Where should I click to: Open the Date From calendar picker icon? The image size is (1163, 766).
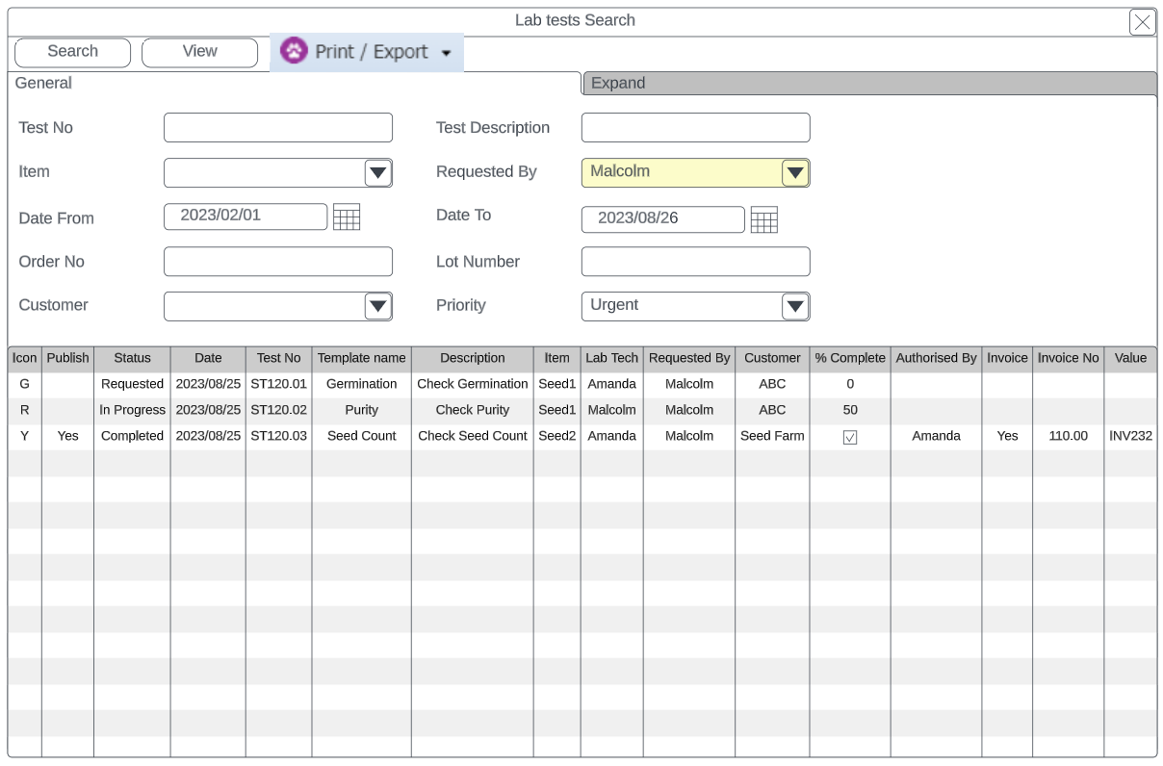point(347,218)
